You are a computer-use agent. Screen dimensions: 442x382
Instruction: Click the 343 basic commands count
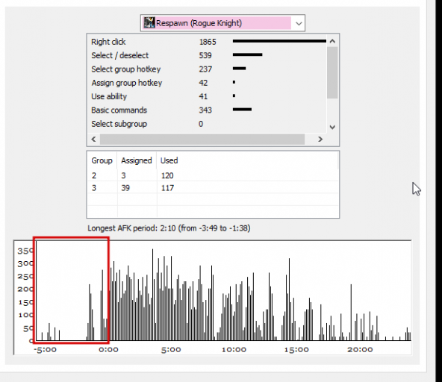[x=205, y=110]
